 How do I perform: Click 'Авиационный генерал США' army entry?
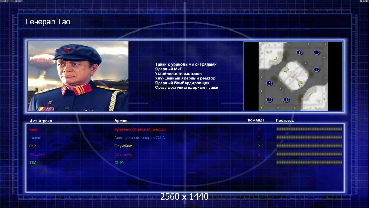pos(139,138)
